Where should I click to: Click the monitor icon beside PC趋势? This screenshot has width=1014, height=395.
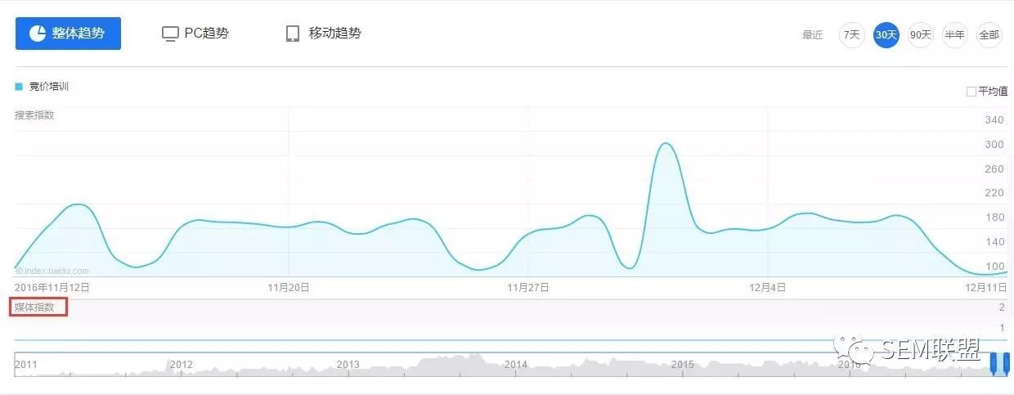pyautogui.click(x=170, y=34)
